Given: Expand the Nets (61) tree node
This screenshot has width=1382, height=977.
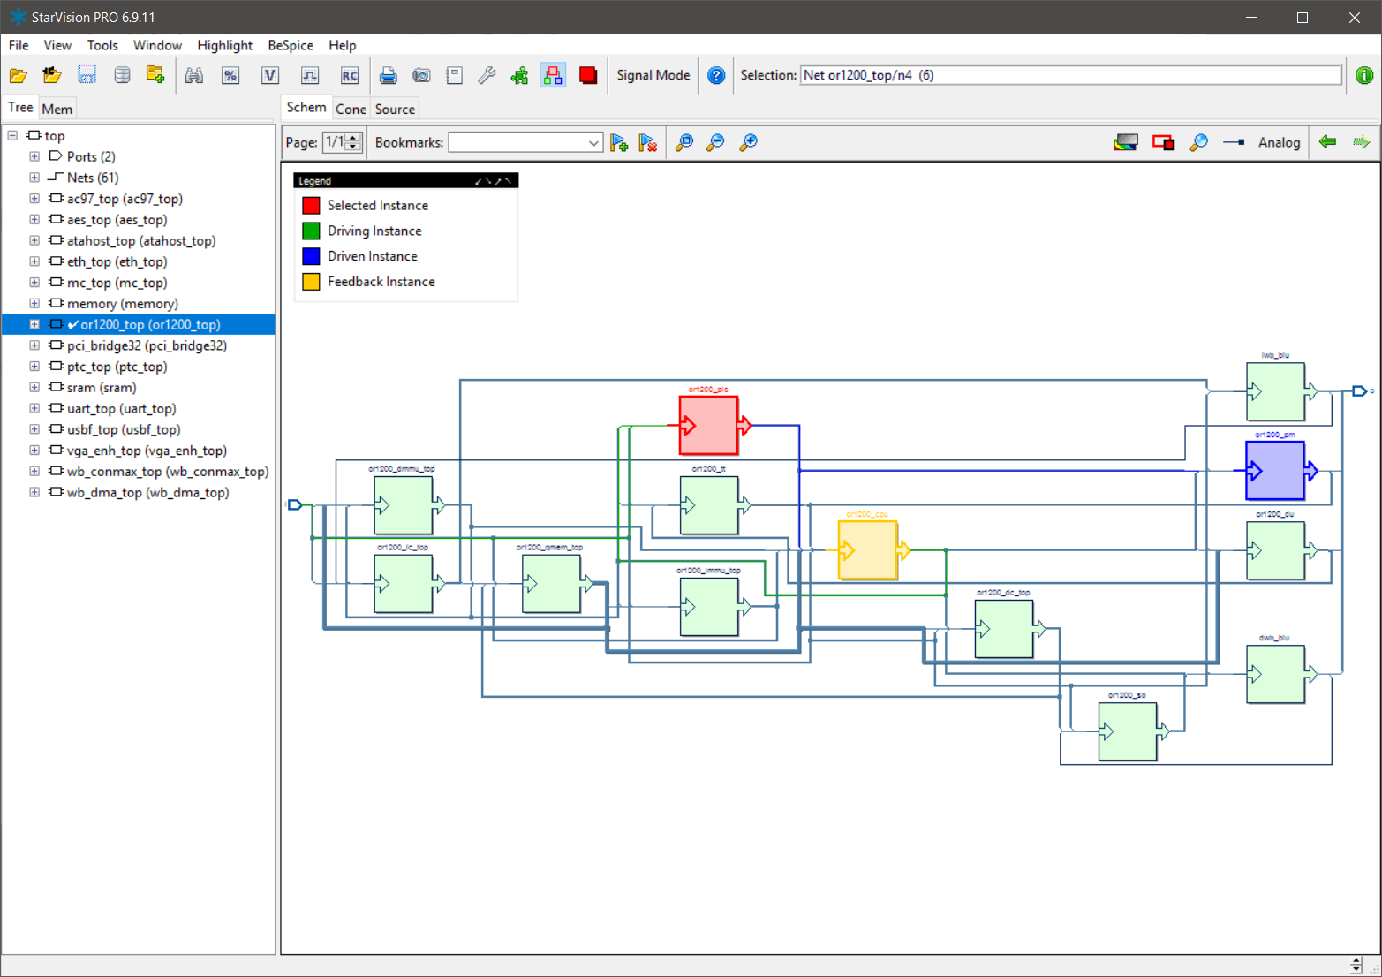Looking at the screenshot, I should coord(34,178).
